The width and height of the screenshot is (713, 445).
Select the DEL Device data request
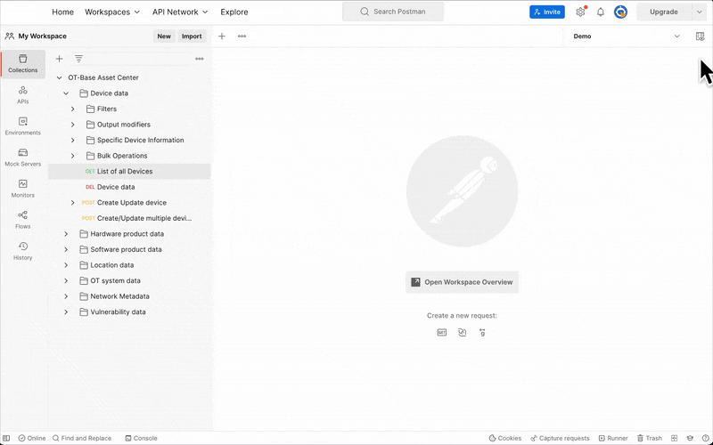coord(129,187)
